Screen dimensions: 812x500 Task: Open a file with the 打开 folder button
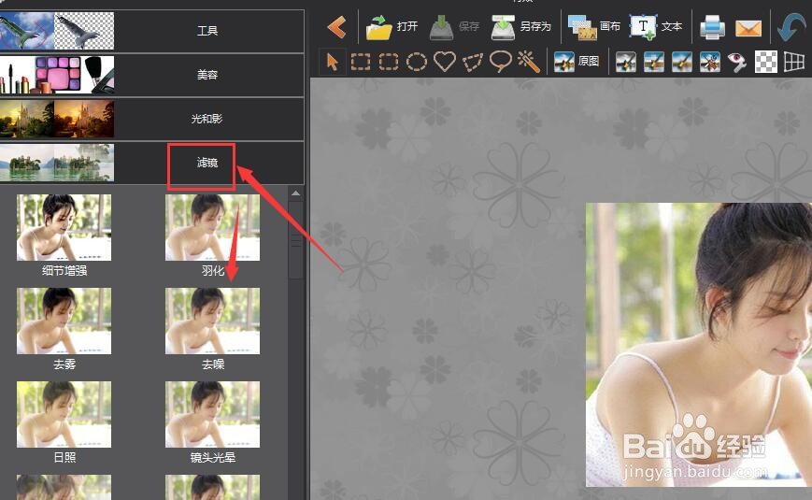(x=392, y=27)
